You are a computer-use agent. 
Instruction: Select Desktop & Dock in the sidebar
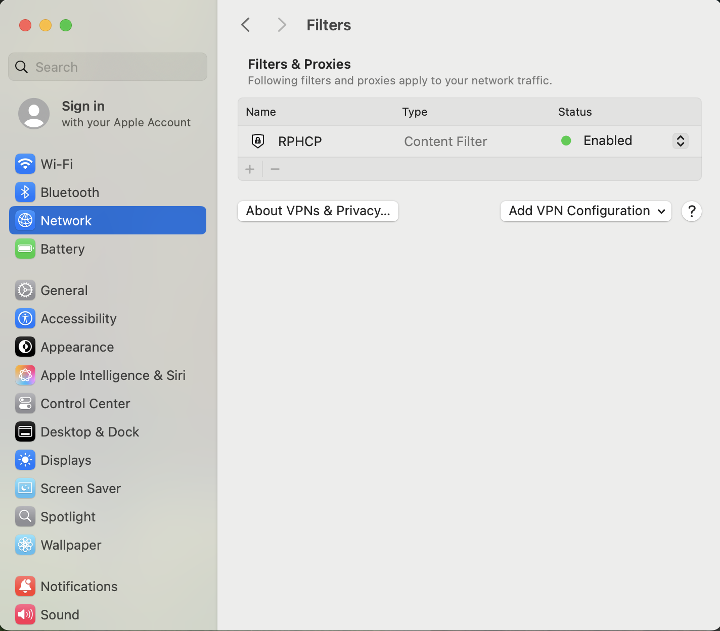pos(89,432)
